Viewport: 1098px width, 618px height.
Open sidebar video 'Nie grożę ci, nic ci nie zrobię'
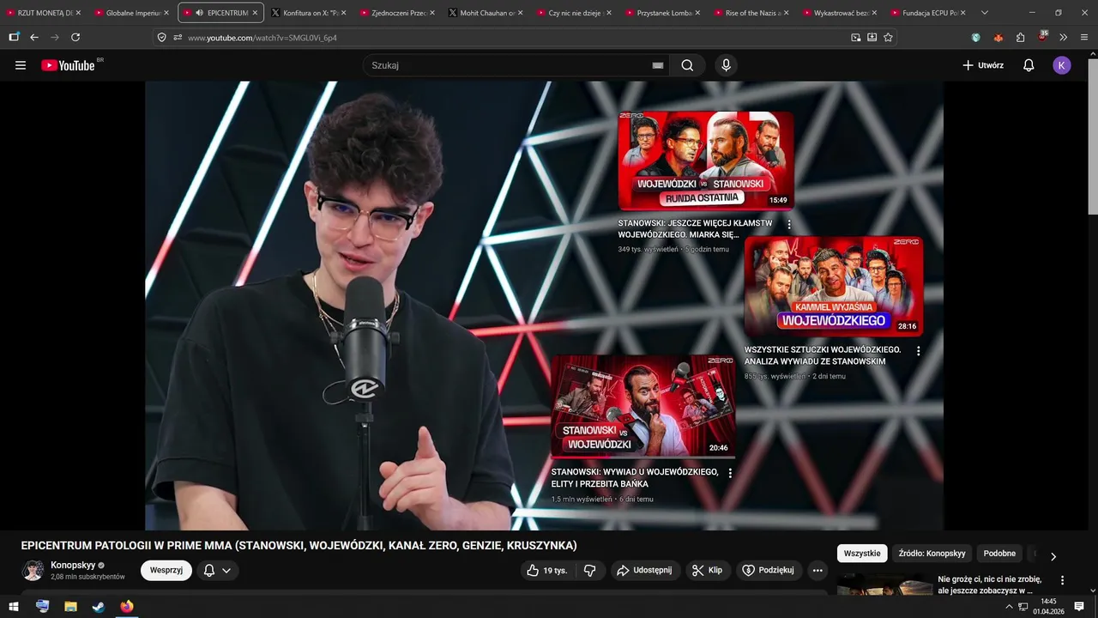[x=990, y=585]
